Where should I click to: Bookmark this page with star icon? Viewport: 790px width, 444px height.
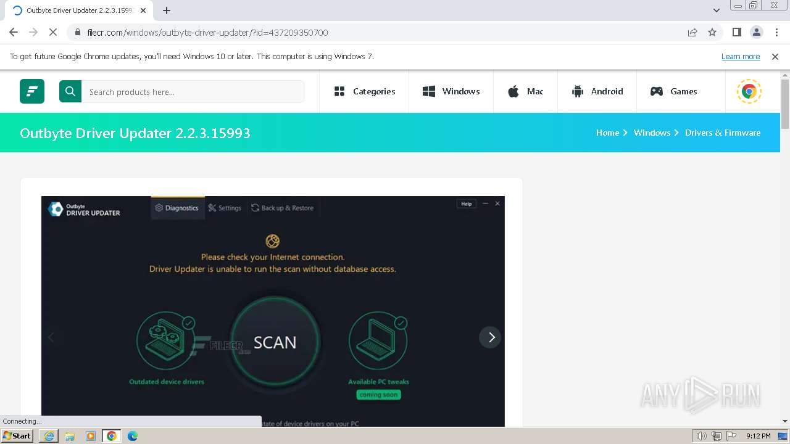(712, 32)
